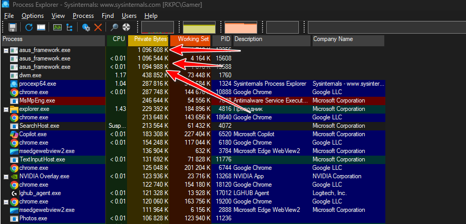Open the Users menu
The image size is (466, 224).
pos(129,16)
